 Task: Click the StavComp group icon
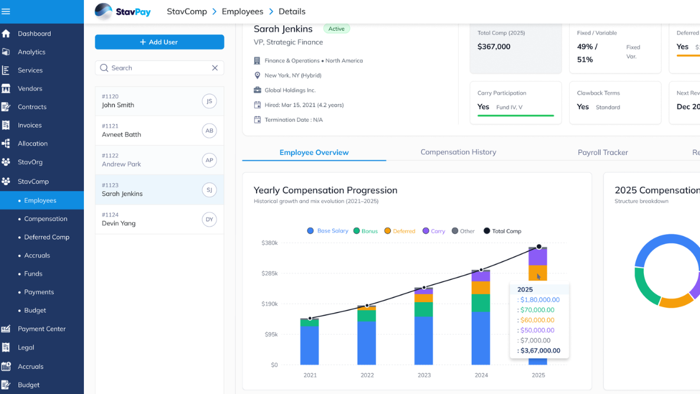tap(6, 182)
